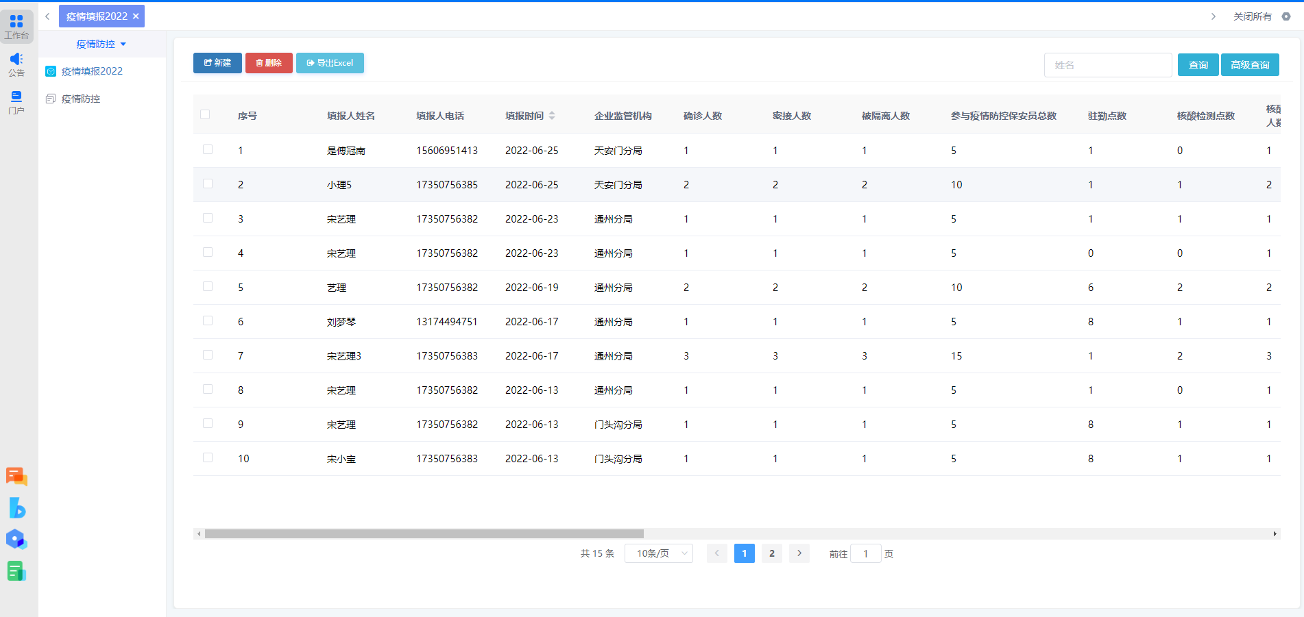
Task: Click the 驻勤点数 column header
Action: tap(1107, 116)
